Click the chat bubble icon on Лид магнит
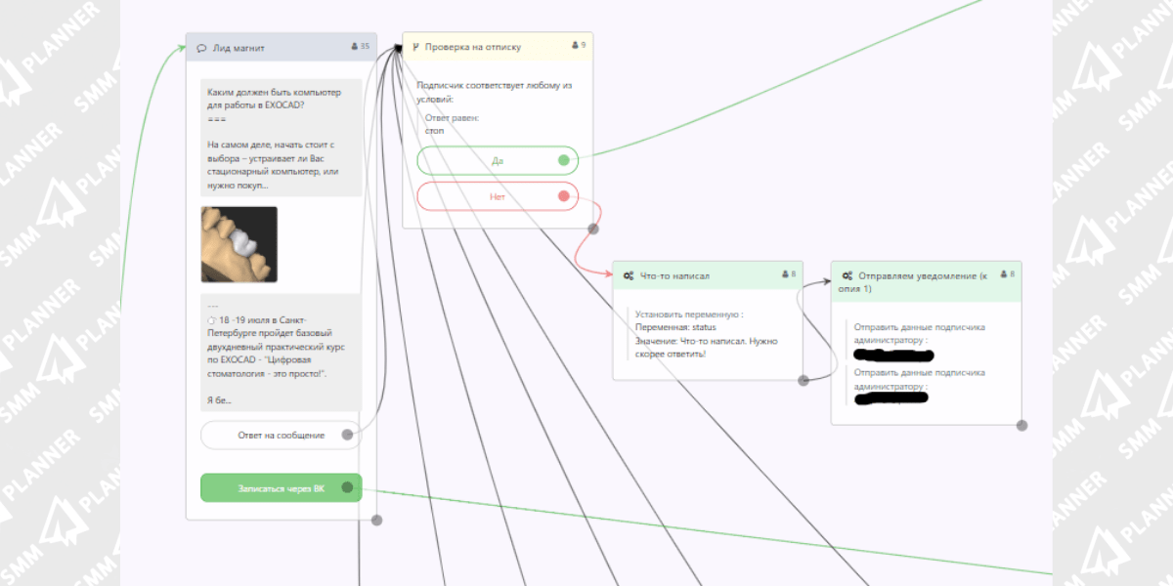Image resolution: width=1173 pixels, height=586 pixels. pos(201,47)
